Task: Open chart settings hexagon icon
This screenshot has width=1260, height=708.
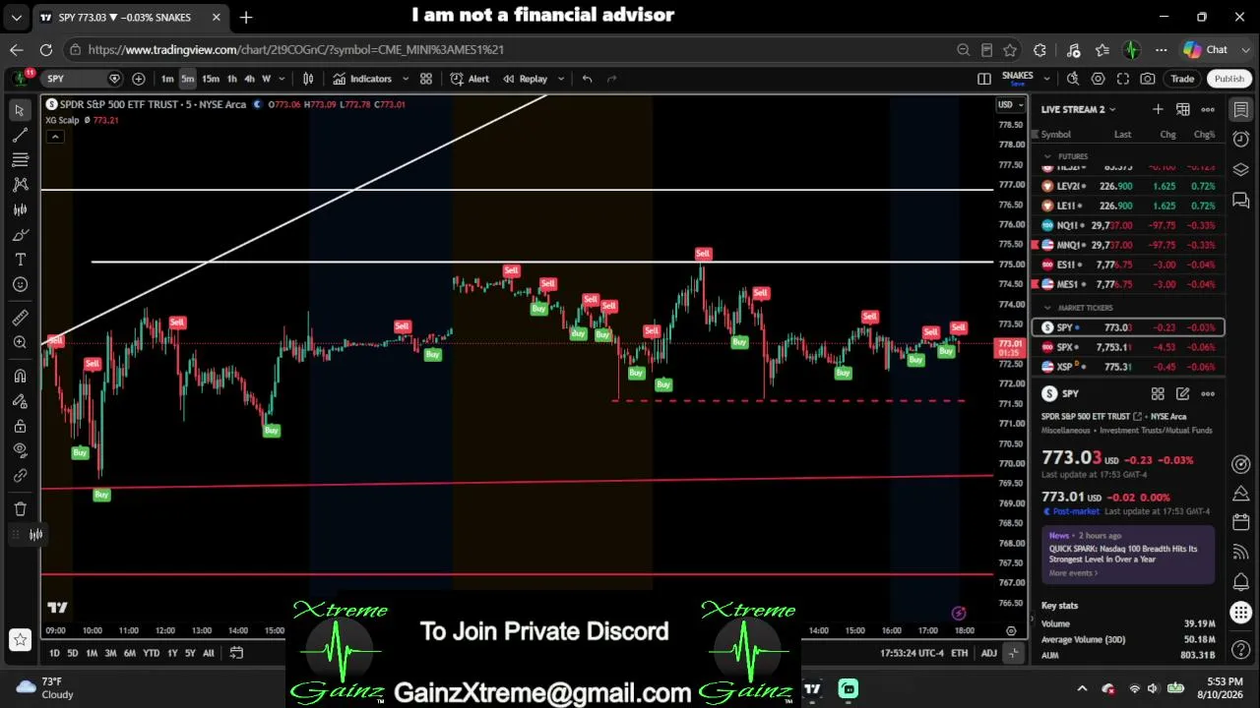Action: [x=1098, y=79]
